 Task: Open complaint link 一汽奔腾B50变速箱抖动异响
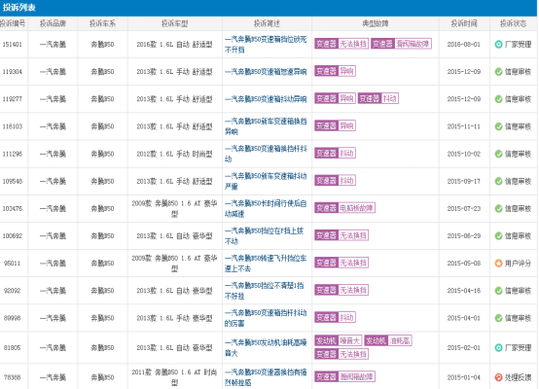tap(266, 99)
